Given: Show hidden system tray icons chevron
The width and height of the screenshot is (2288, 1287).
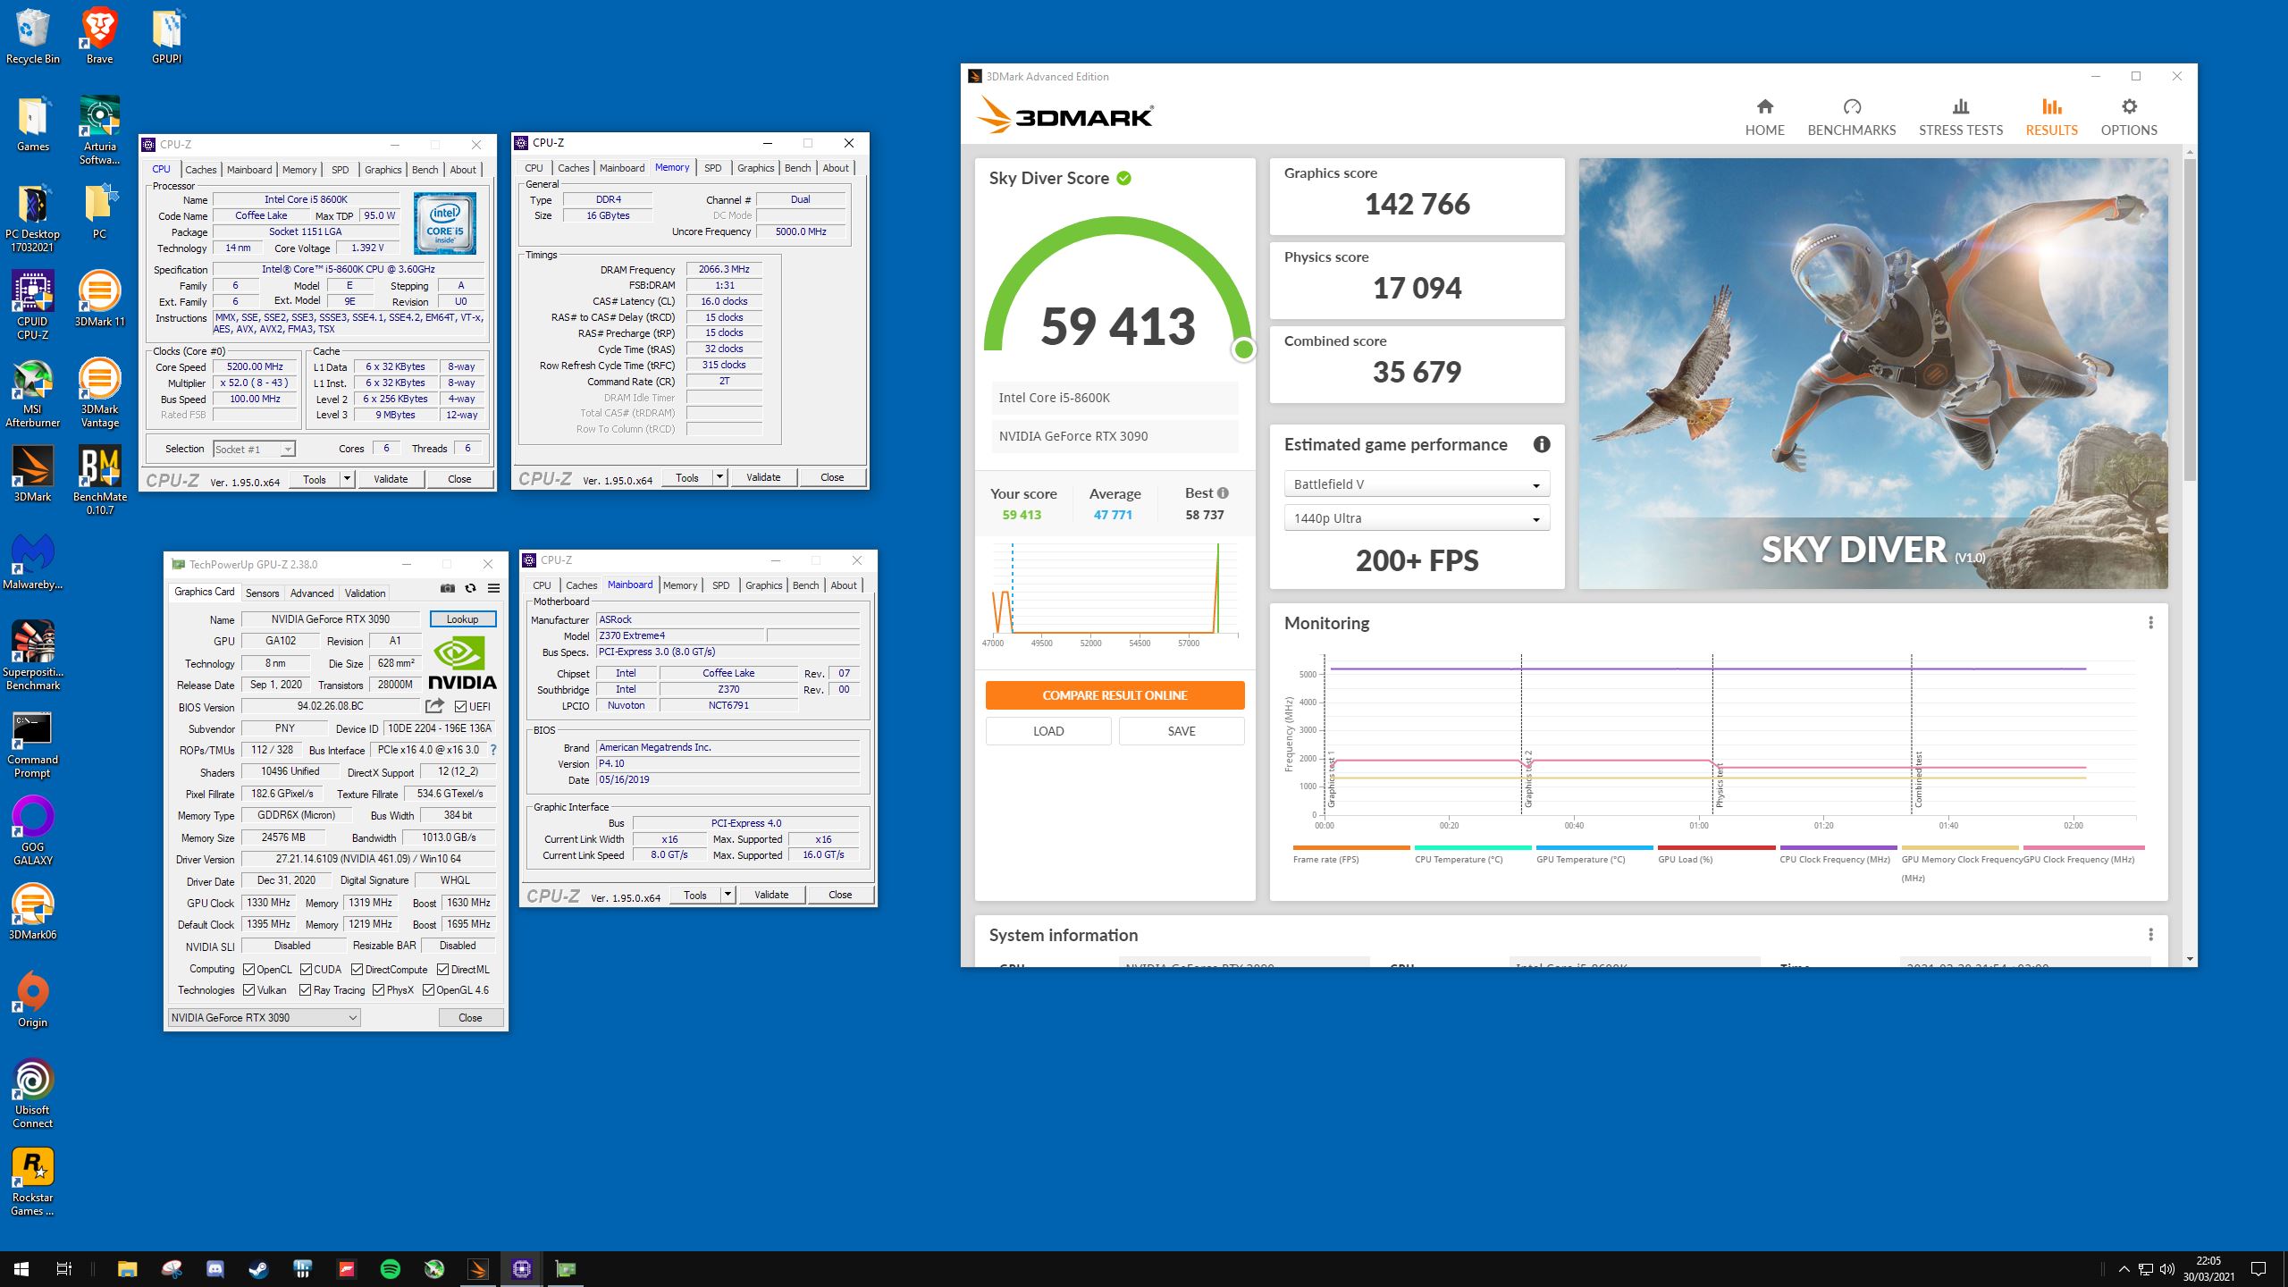Looking at the screenshot, I should pos(2124,1269).
